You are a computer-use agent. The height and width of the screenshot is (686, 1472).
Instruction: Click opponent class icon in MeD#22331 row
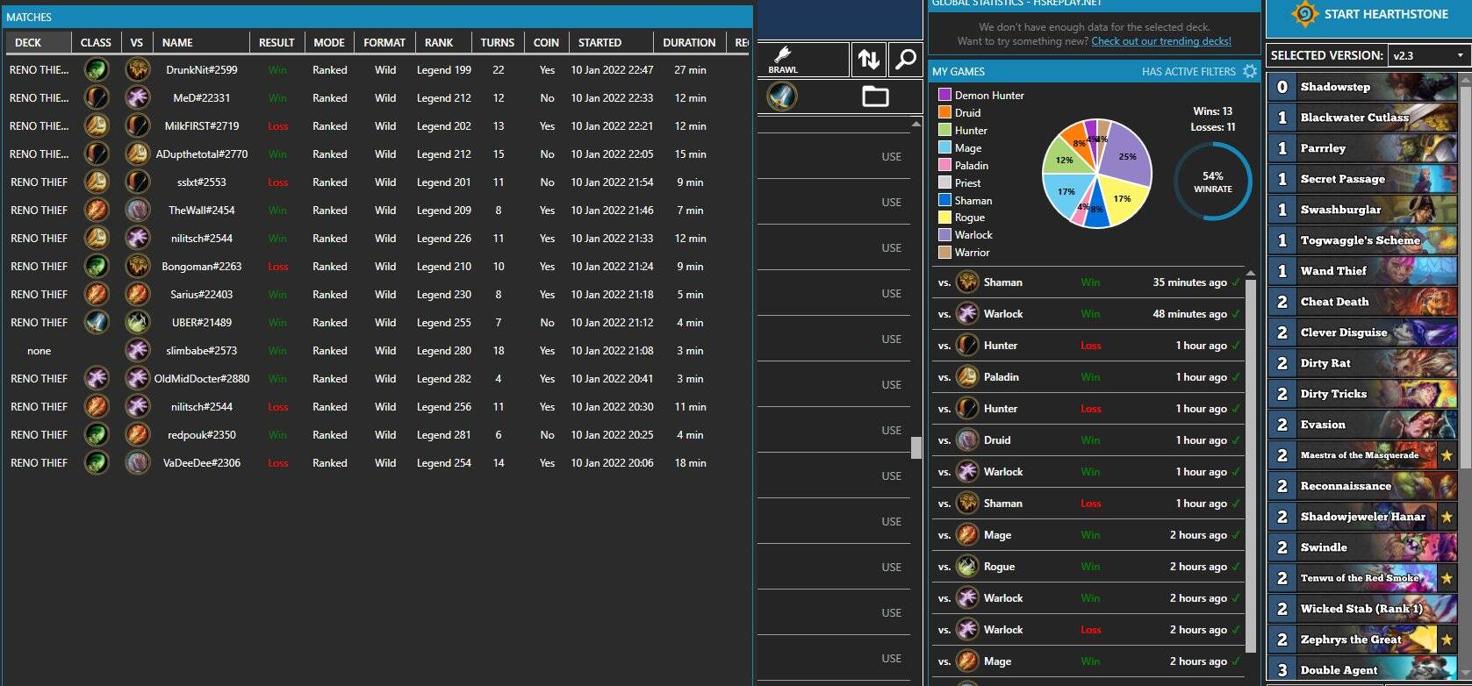click(137, 97)
